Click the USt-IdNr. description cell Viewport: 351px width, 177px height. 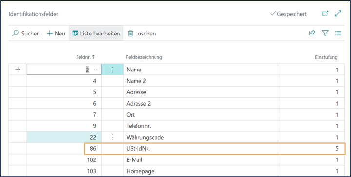click(201, 149)
